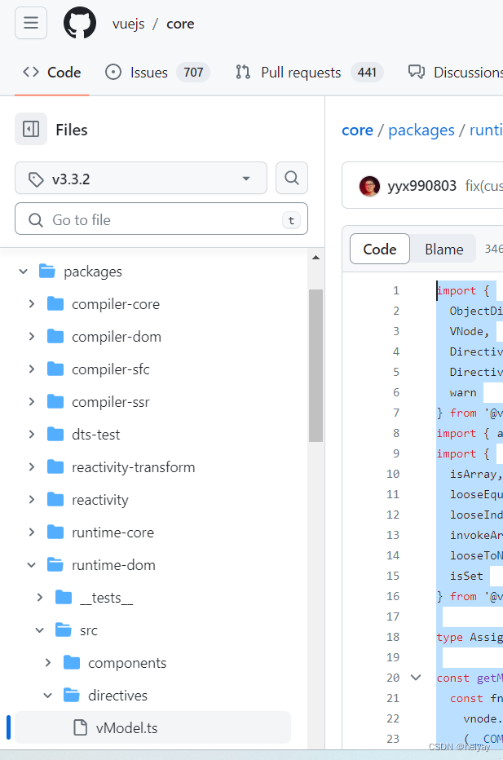Click core in file breadcrumb
This screenshot has height=760, width=503.
358,130
